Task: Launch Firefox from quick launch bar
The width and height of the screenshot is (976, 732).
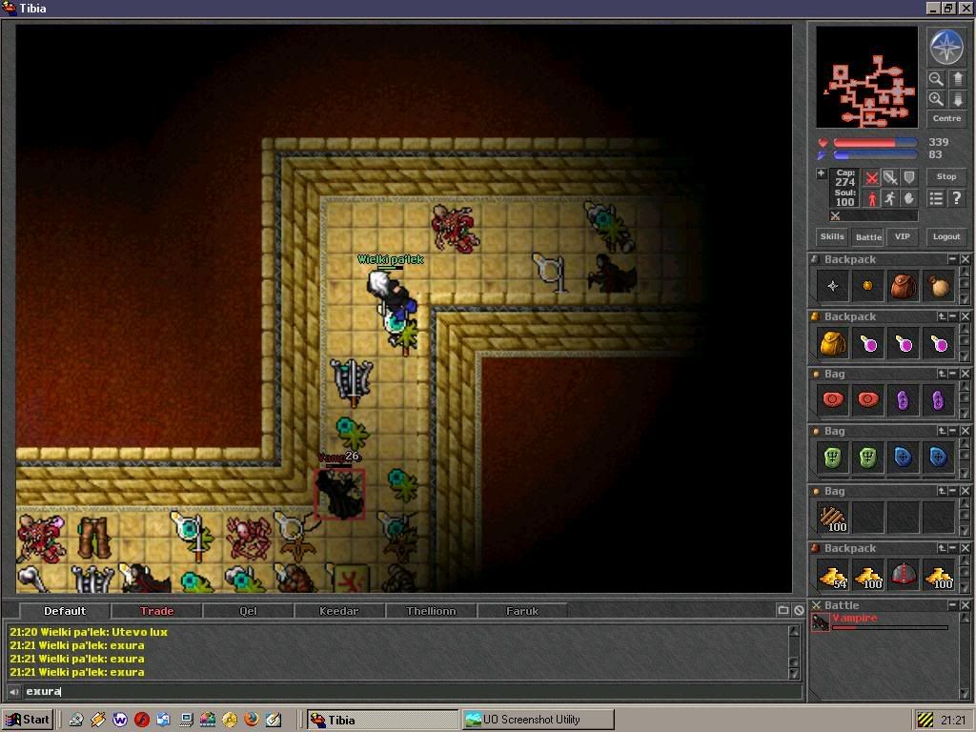Action: click(252, 720)
